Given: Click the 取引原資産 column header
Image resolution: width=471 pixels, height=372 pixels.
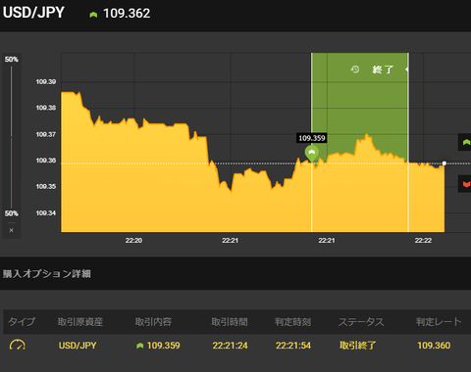Looking at the screenshot, I should pyautogui.click(x=80, y=322).
